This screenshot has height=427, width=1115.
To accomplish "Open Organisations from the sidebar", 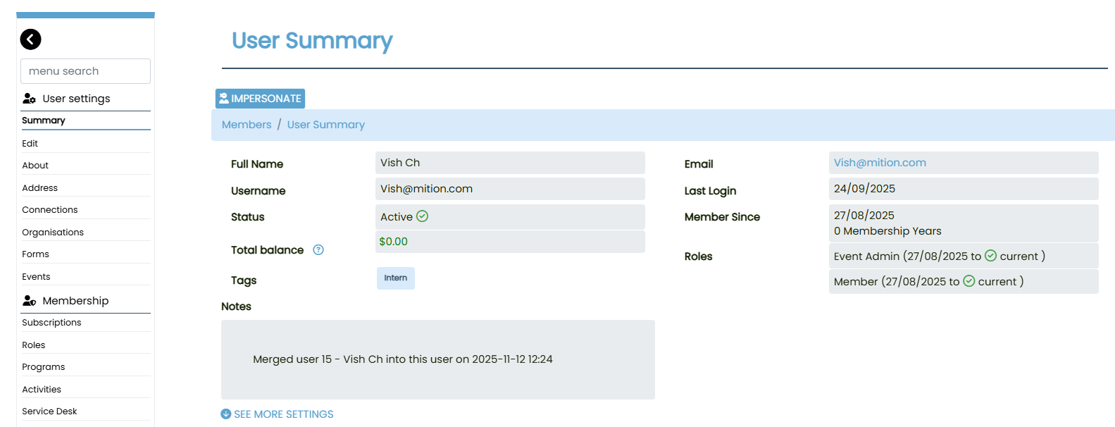I will pyautogui.click(x=53, y=233).
